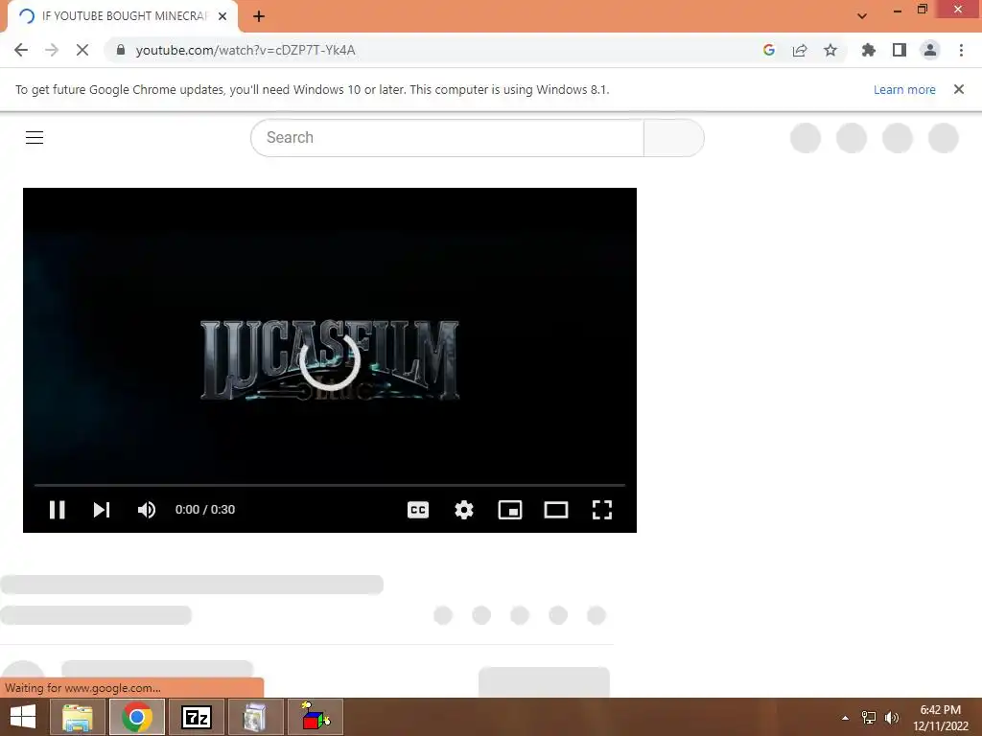Screen dimensions: 982x736
Task: Click the YouTube search submit button
Action: [x=674, y=138]
